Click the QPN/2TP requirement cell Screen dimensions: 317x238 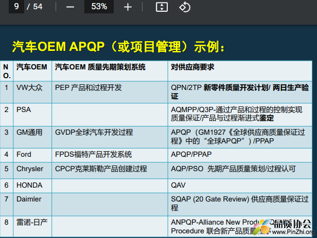240,92
